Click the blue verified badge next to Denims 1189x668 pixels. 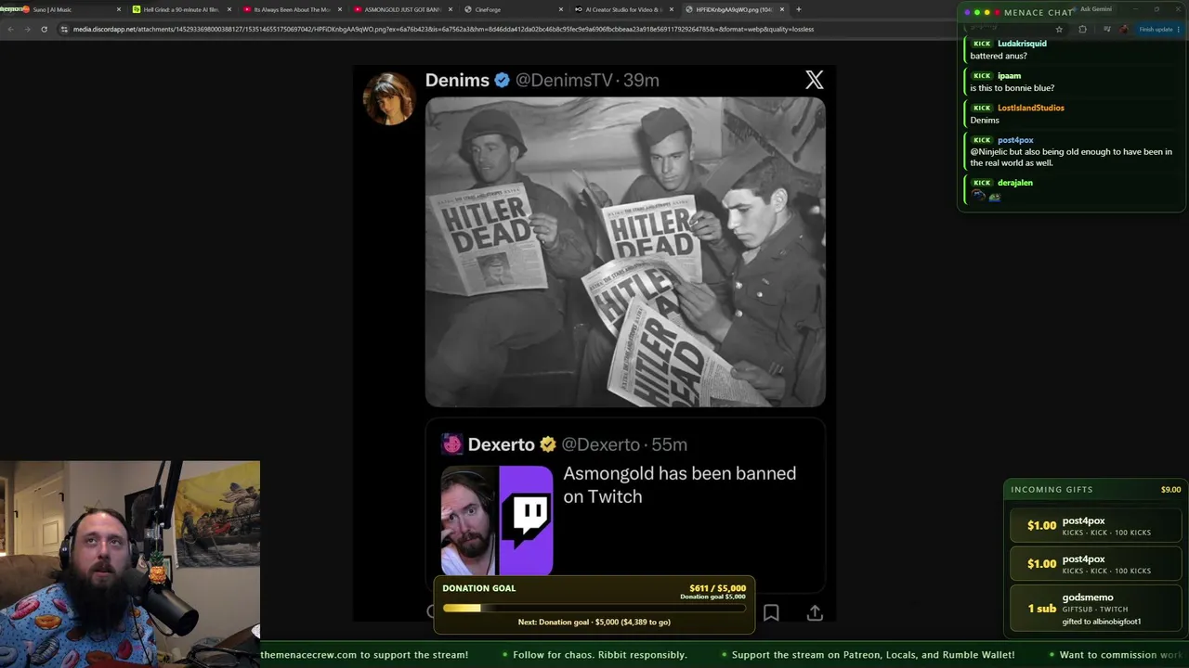pos(502,80)
